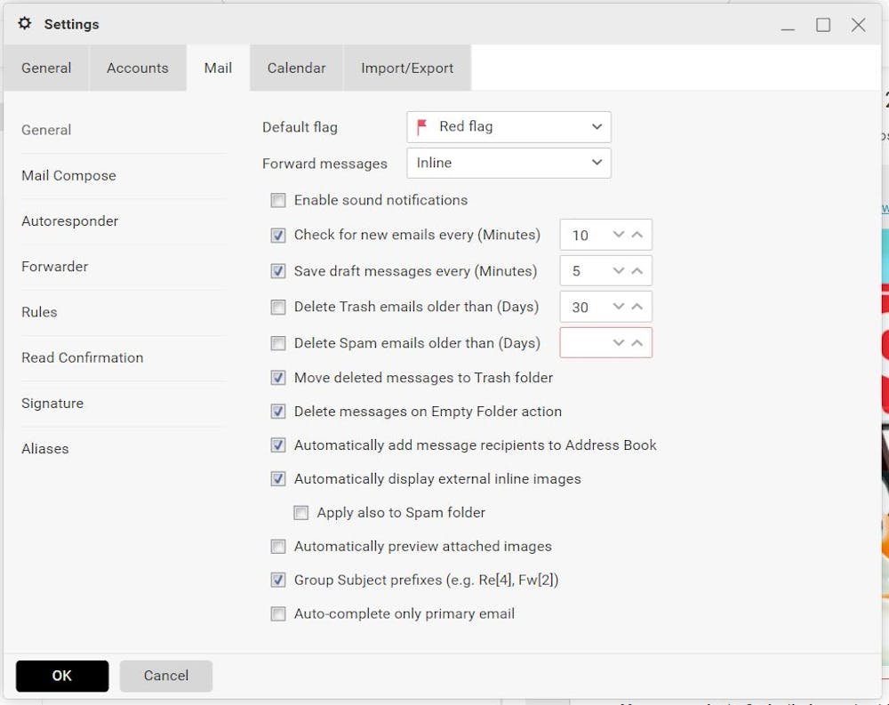Select Autoresponder in the sidebar
The image size is (889, 705).
[70, 221]
